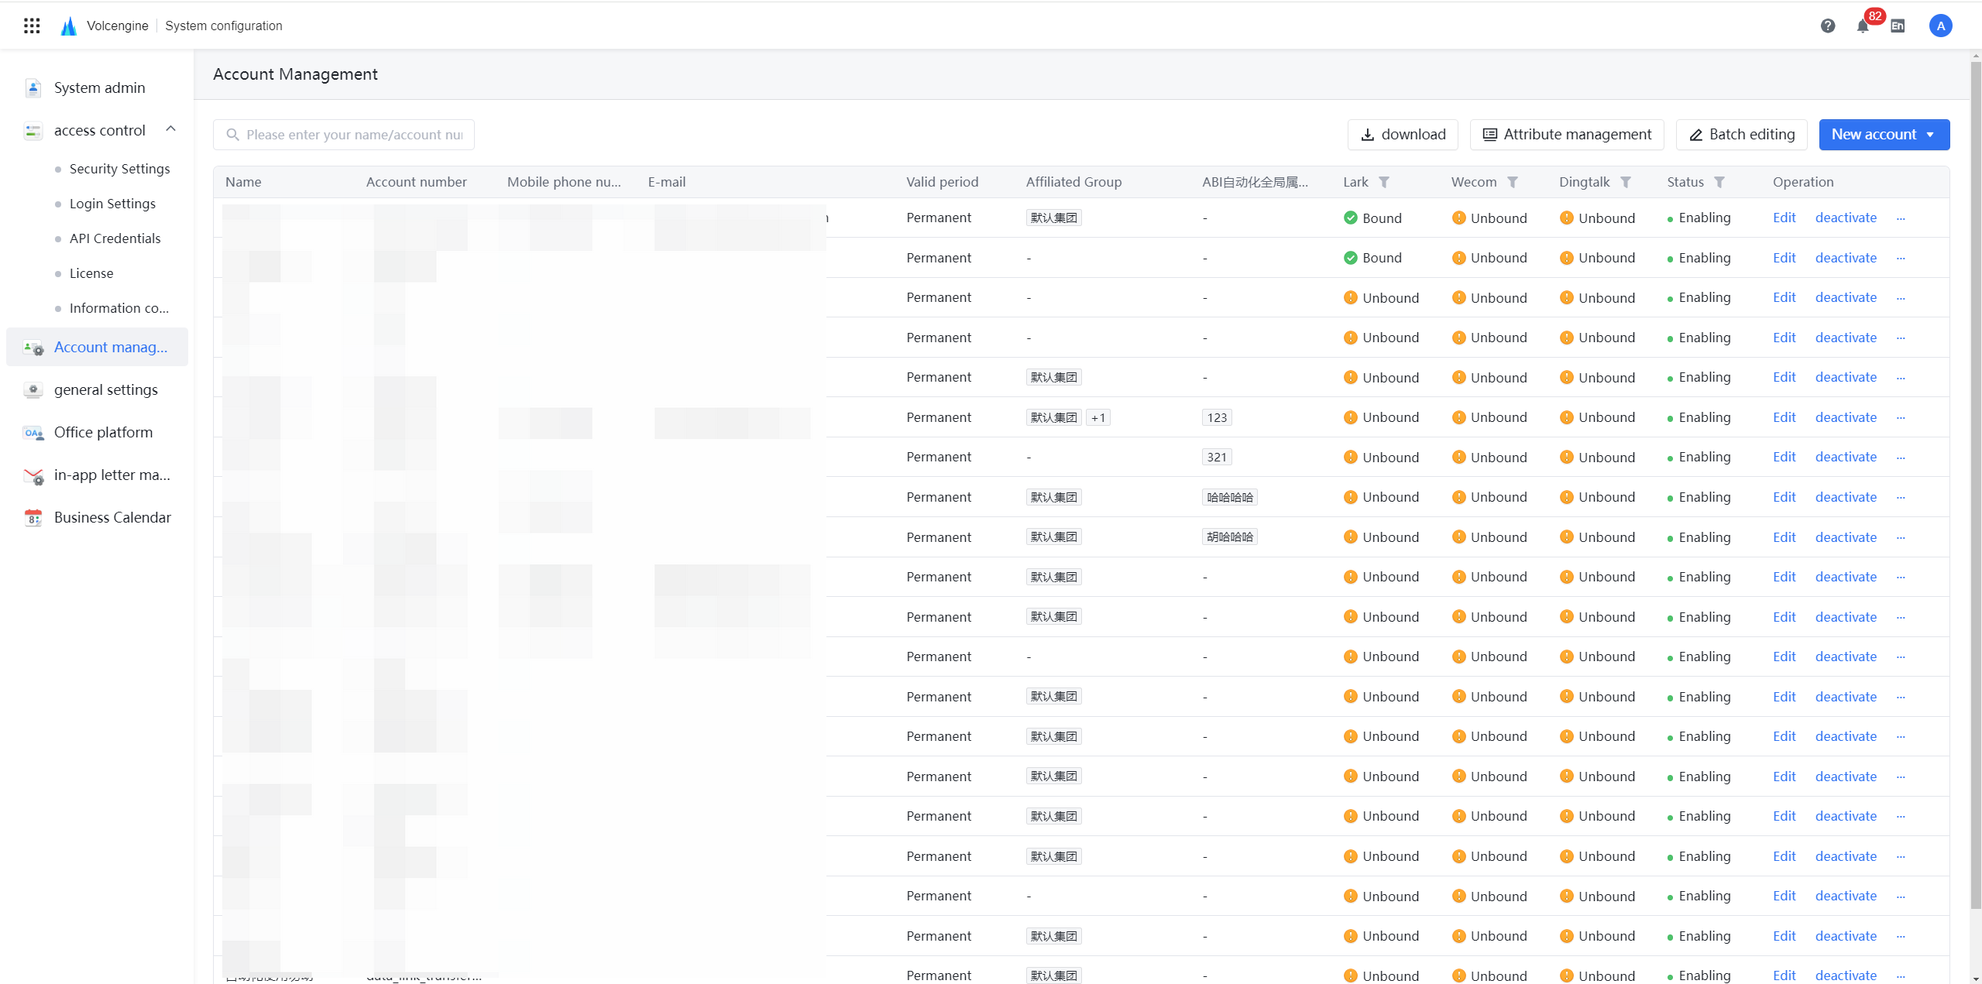Expand the +1 affiliated group tag
Viewport: 1982px width, 984px height.
1097,418
